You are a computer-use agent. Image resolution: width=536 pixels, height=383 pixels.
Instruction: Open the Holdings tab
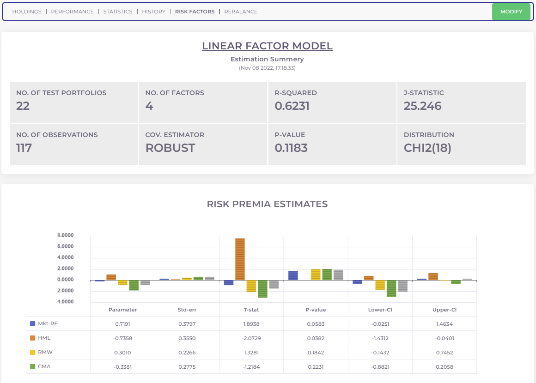26,12
